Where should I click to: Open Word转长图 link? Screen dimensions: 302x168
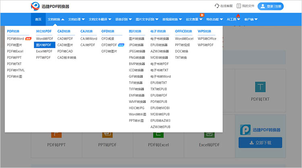tap(138, 115)
